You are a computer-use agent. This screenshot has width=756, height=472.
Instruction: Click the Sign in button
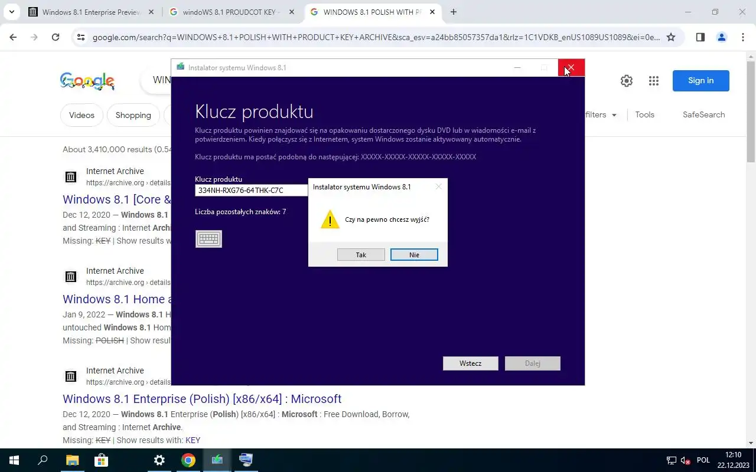coord(701,81)
